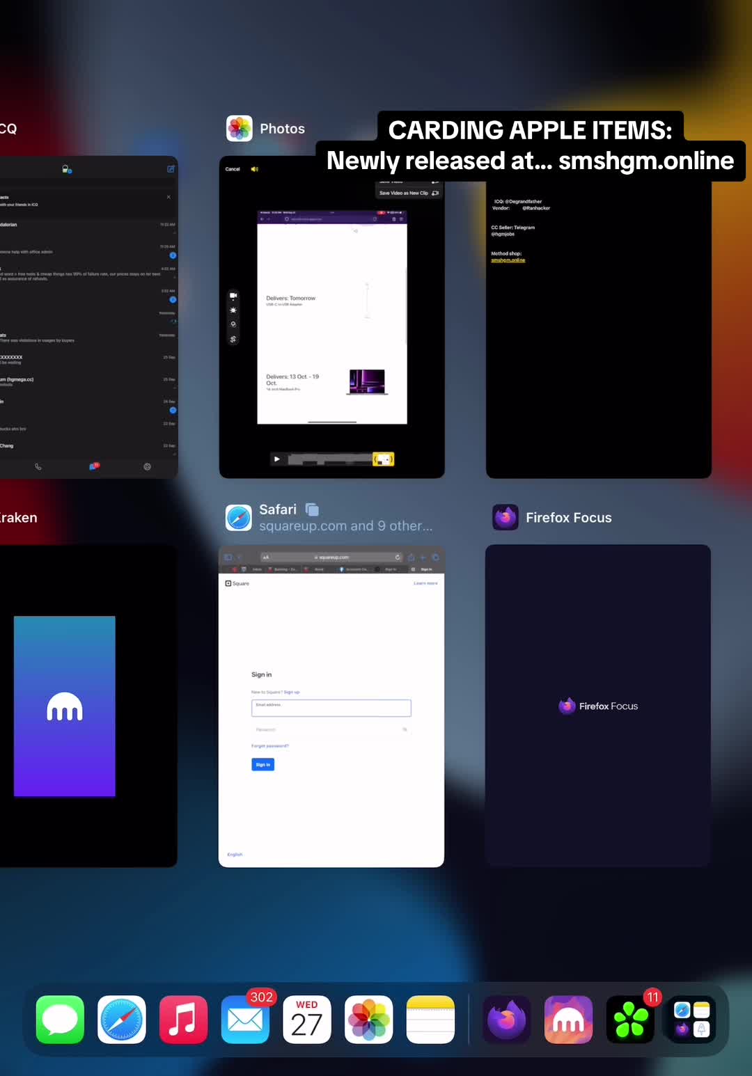Open ICQ with 11 badge
This screenshot has height=1076, width=752.
630,1020
